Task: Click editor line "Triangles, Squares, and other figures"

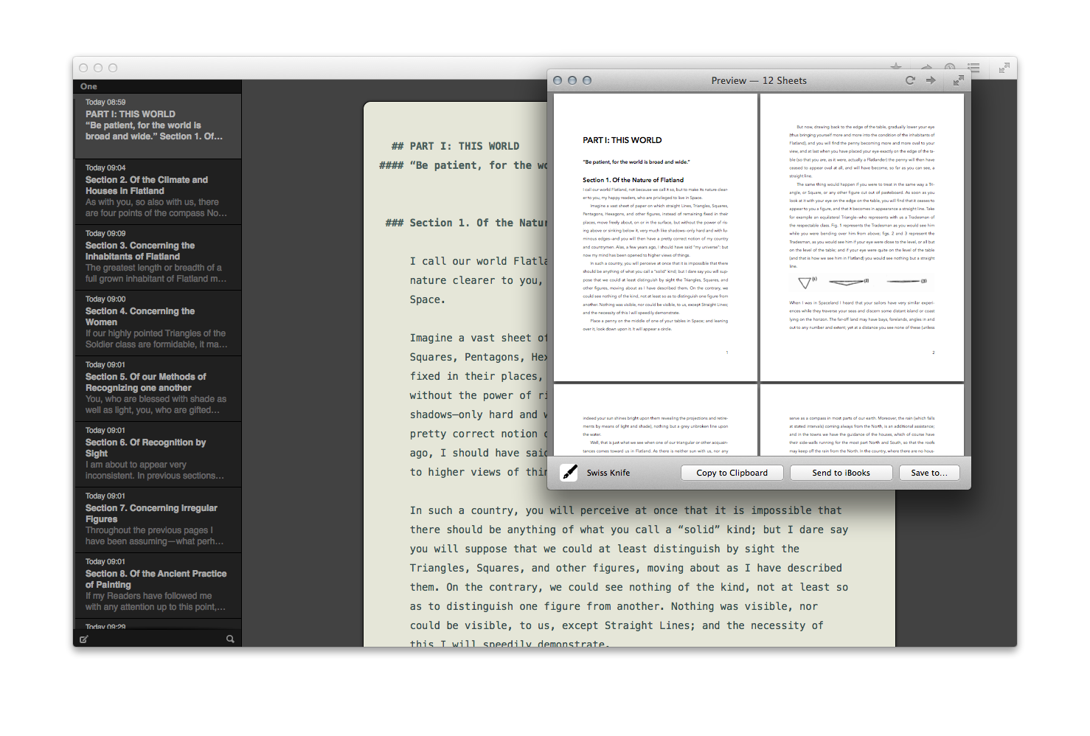Action: point(625,568)
